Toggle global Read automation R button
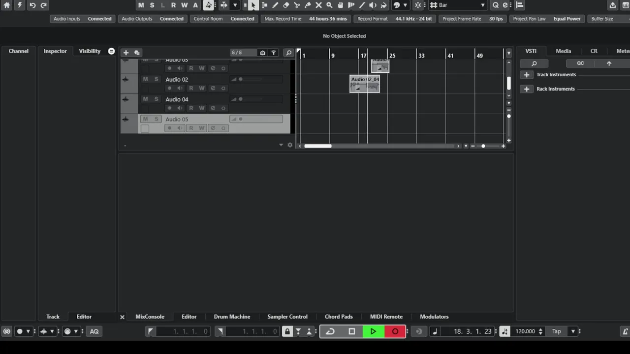Viewport: 630px width, 354px height. tap(173, 5)
